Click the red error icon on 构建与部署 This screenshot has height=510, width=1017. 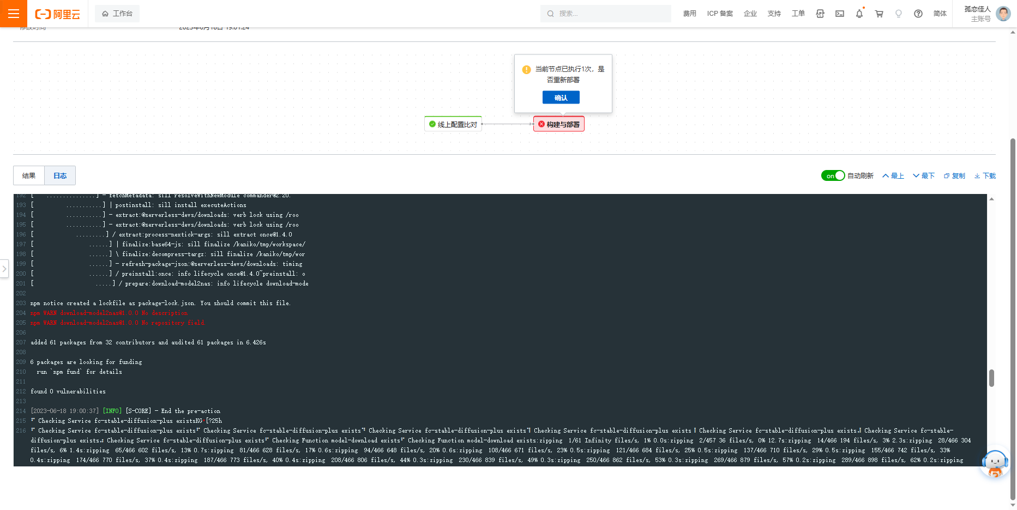pos(541,124)
